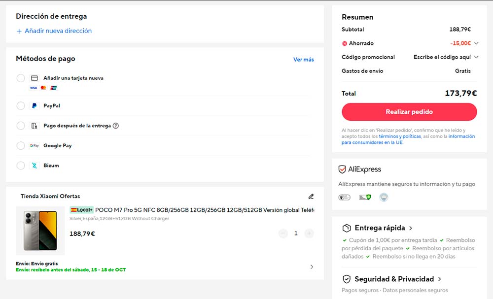Image resolution: width=493 pixels, height=299 pixels.
Task: Expand the Ahorrado savings details chevron
Action: [476, 43]
